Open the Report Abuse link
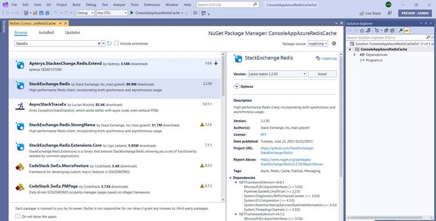The height and width of the screenshot is (221, 436). (x=292, y=162)
